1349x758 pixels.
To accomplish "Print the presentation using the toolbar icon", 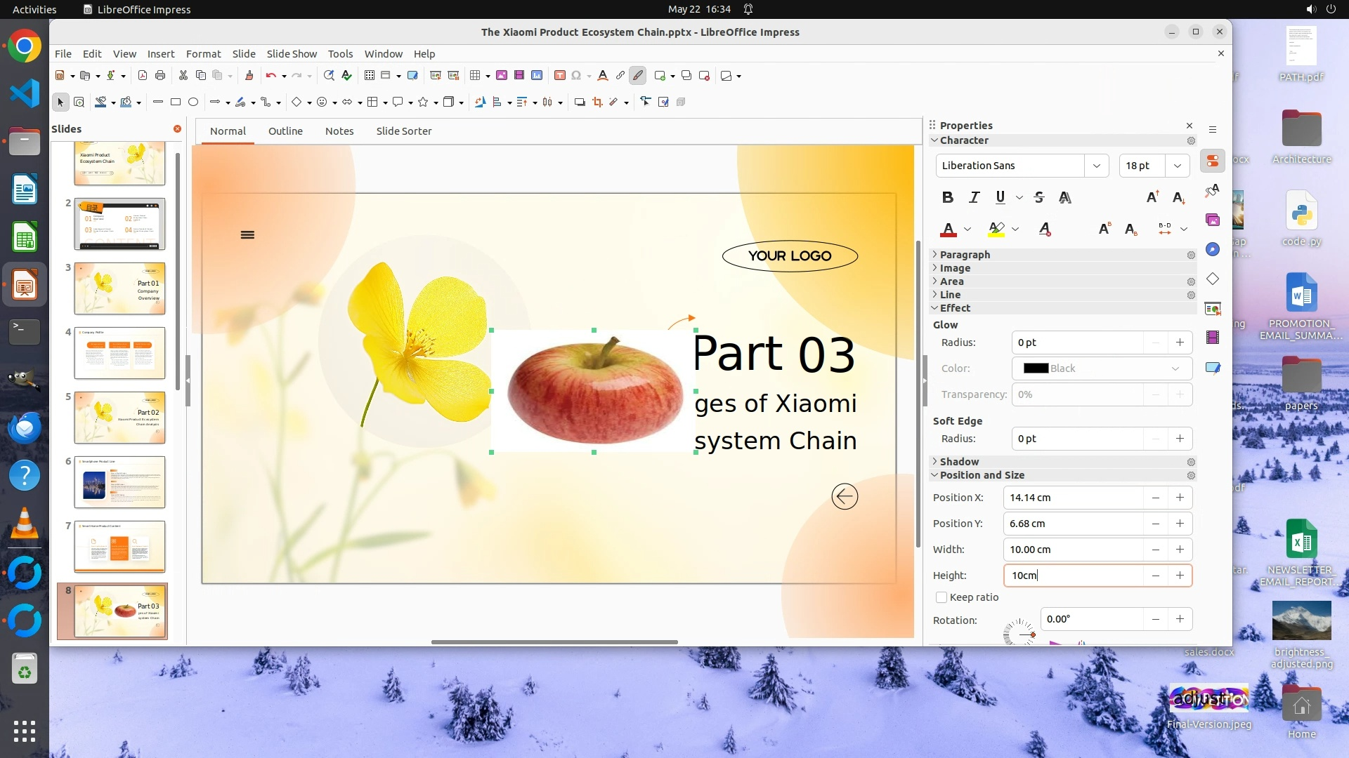I will point(160,76).
